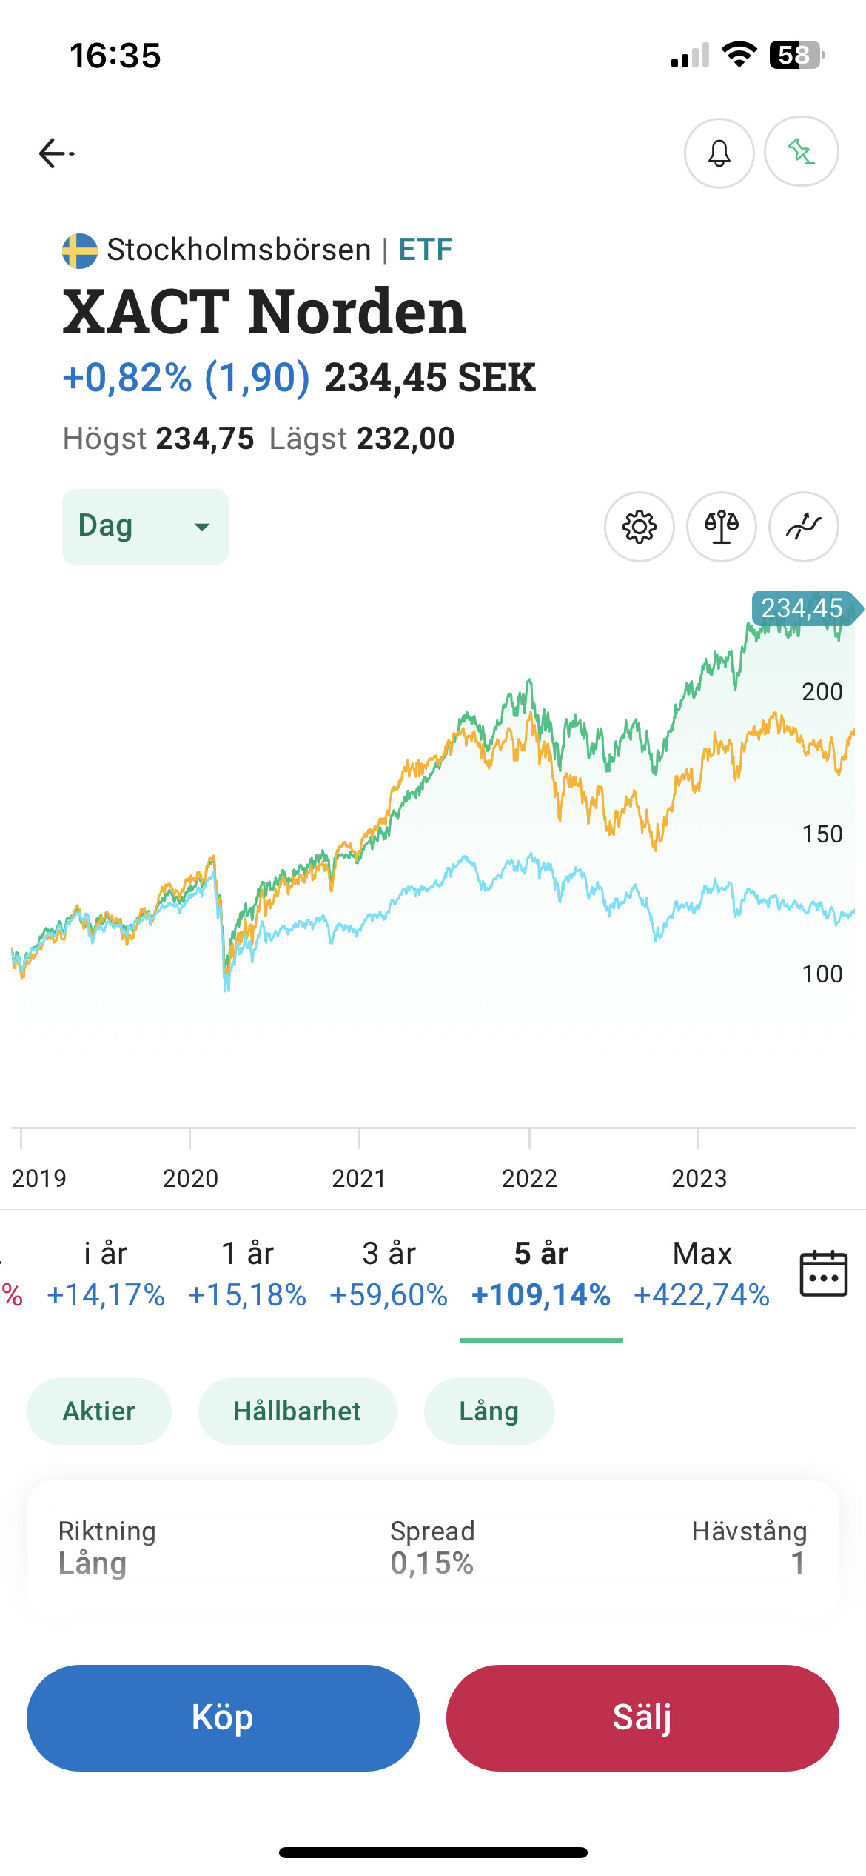Viewport: 866px width, 1876px height.
Task: Open the chart indicators line icon
Action: click(x=804, y=527)
